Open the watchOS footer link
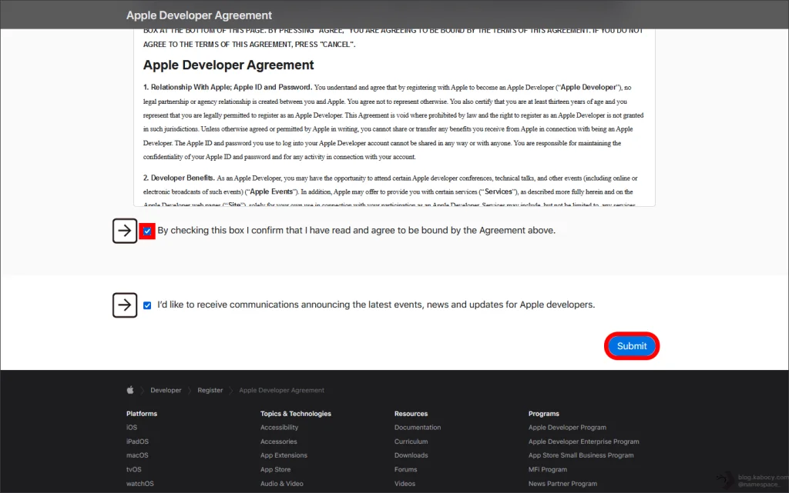The image size is (789, 493). pos(139,484)
